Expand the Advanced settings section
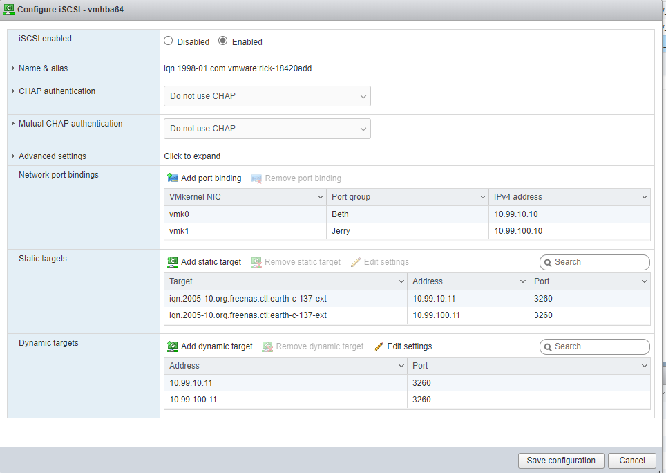 tap(13, 156)
